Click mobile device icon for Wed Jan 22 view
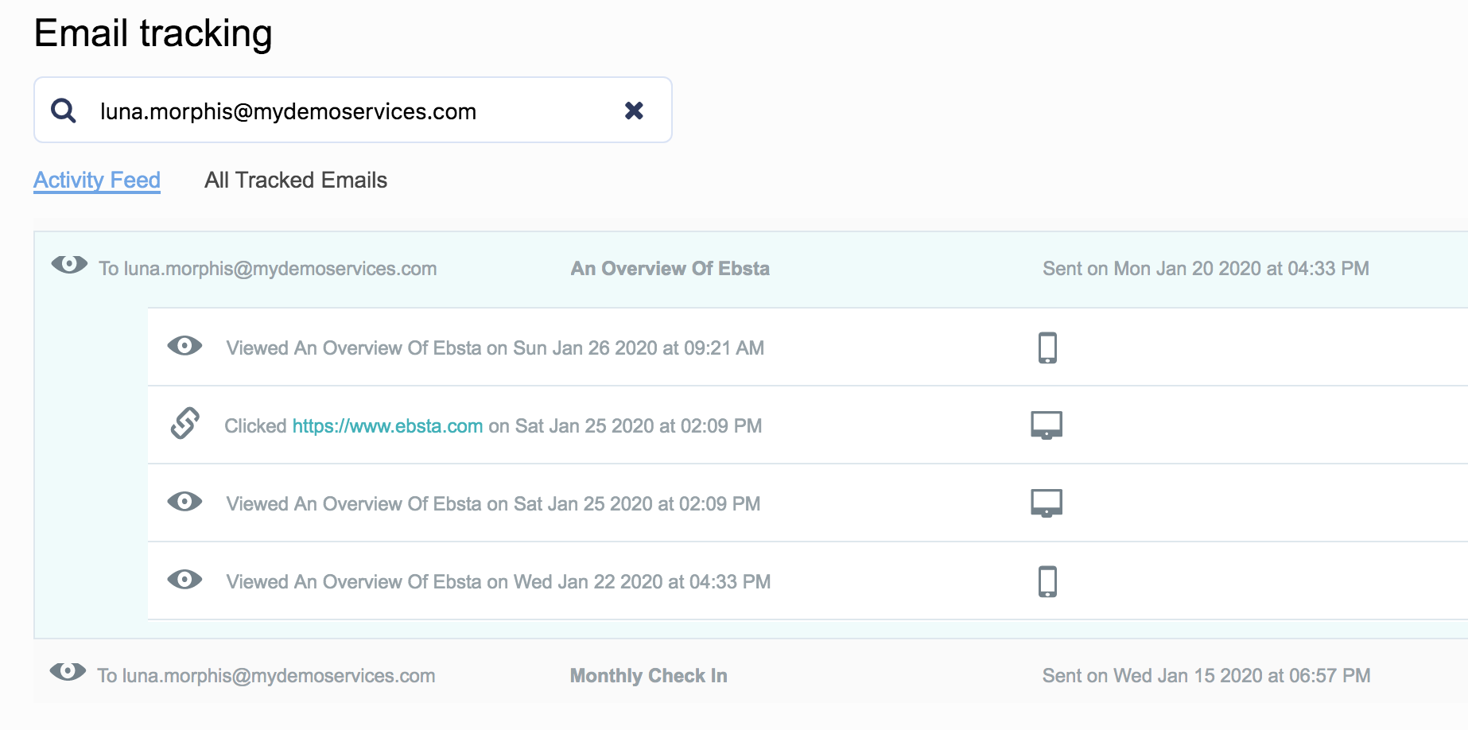Viewport: 1468px width, 730px height. pos(1047,581)
